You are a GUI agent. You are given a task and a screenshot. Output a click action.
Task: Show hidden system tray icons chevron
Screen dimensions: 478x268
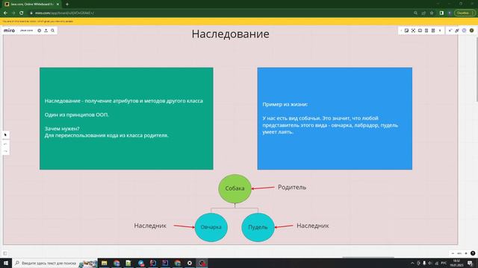click(412, 263)
